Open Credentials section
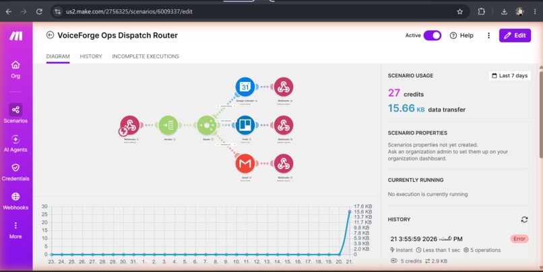This screenshot has height=272, width=543. [x=15, y=172]
